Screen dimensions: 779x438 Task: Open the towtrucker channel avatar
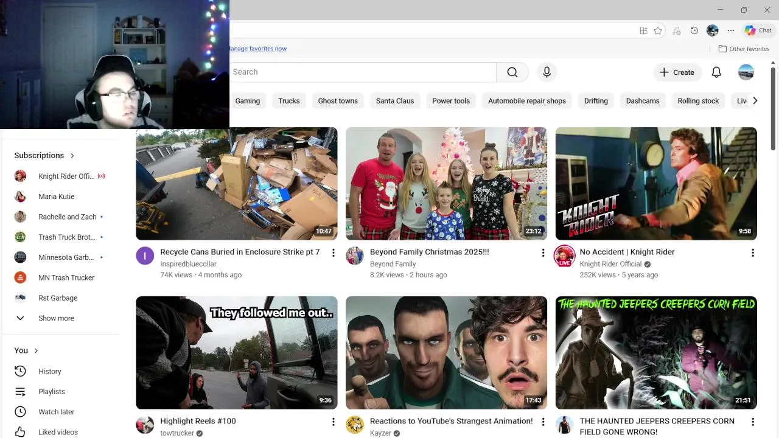pyautogui.click(x=145, y=425)
